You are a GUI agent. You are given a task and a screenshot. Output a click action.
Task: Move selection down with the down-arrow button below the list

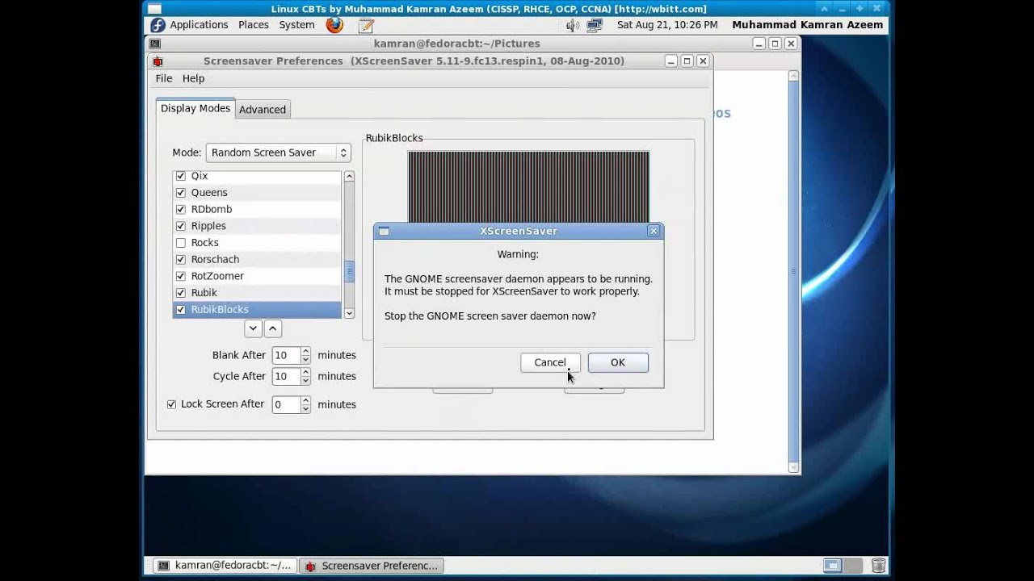click(254, 328)
